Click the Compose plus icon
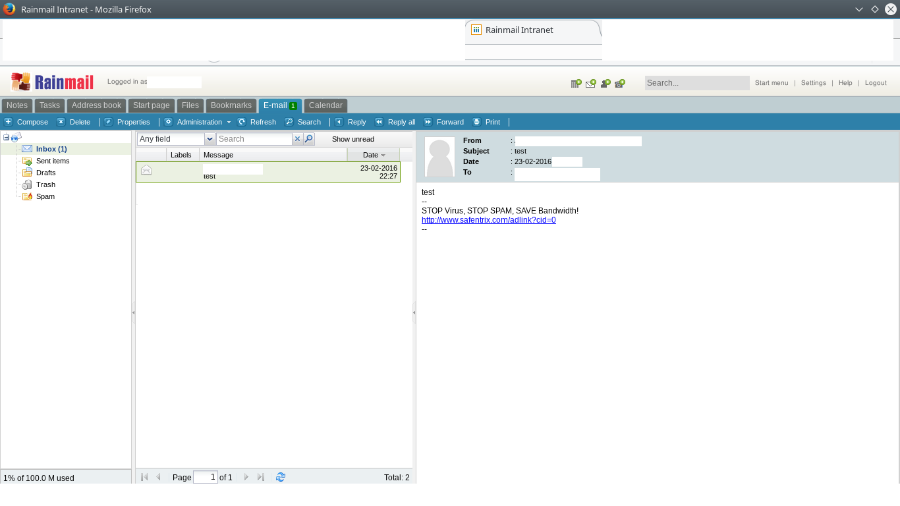 pos(9,122)
